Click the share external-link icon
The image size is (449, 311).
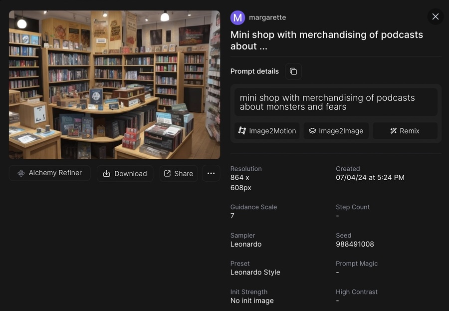(x=167, y=173)
